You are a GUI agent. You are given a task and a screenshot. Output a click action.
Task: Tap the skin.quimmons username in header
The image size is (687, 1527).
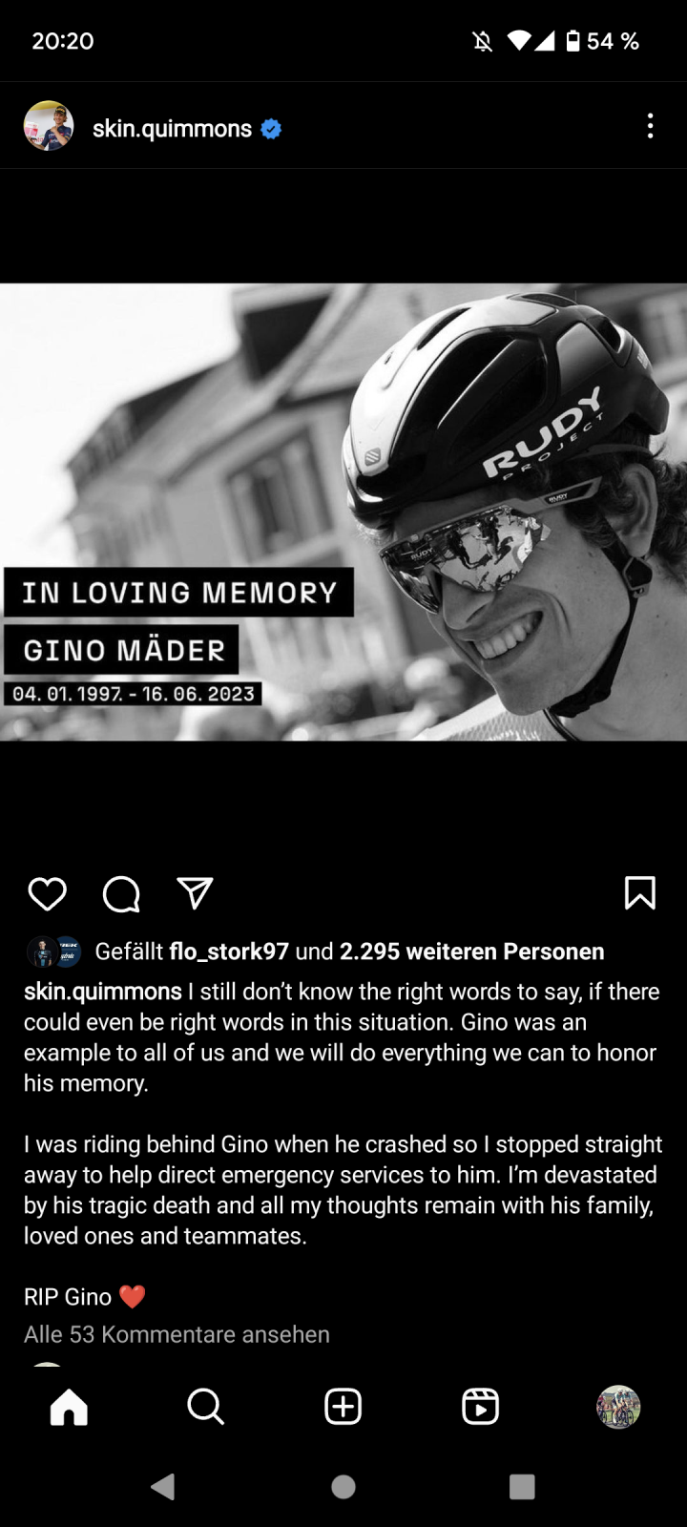(172, 129)
